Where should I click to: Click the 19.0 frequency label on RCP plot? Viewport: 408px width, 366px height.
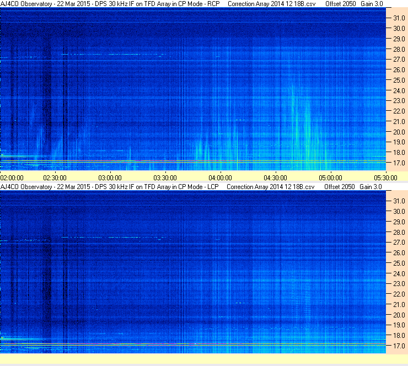(x=399, y=142)
